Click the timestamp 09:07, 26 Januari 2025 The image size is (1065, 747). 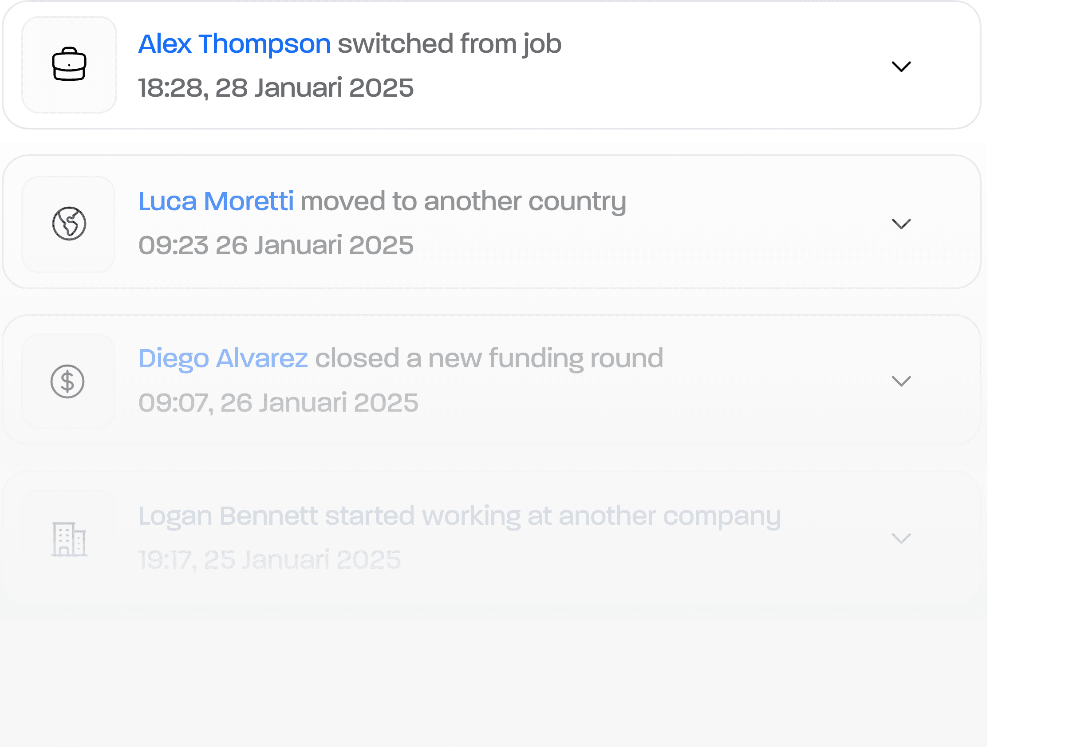(x=278, y=402)
